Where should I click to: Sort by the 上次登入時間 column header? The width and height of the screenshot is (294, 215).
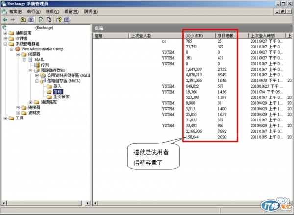tap(267, 36)
